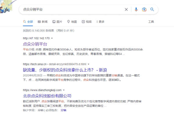
Task: Open the 工具 search tools
Action: point(151,22)
